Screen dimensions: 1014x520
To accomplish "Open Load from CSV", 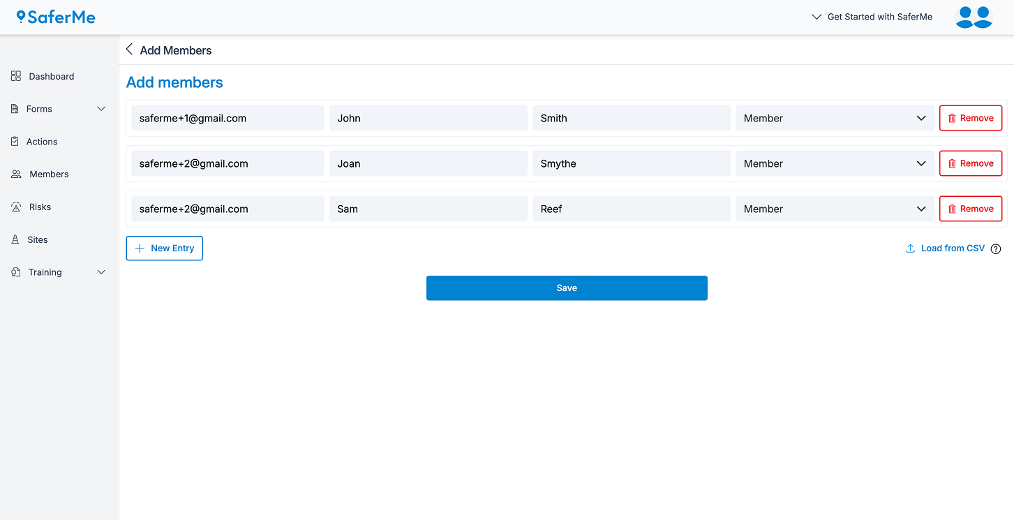I will [x=946, y=248].
